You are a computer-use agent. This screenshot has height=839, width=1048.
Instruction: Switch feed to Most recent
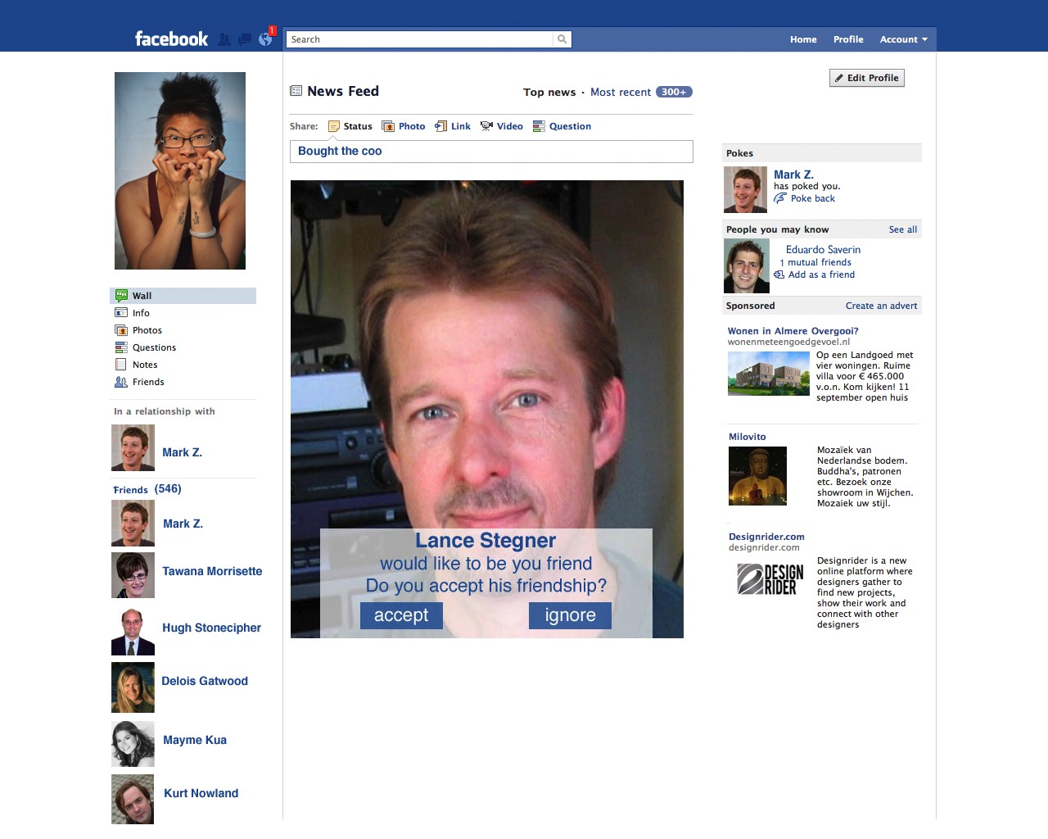click(x=621, y=93)
